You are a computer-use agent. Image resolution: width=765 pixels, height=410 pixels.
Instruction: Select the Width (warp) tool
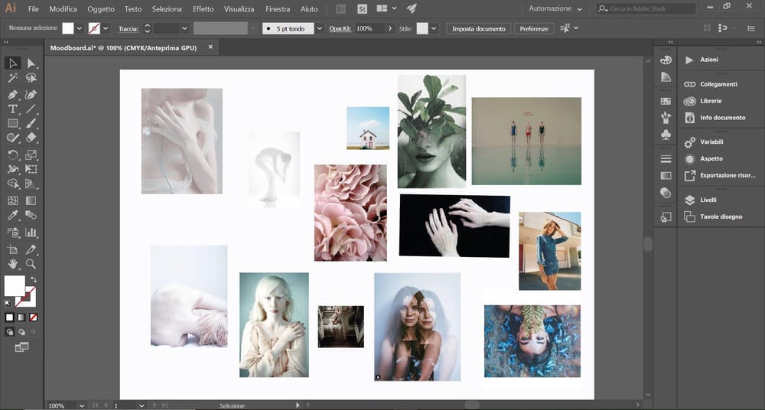(13, 169)
